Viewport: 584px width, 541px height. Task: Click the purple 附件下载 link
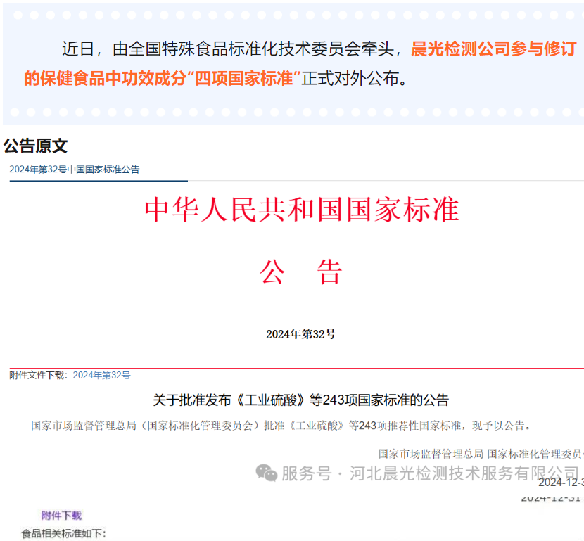click(x=61, y=516)
